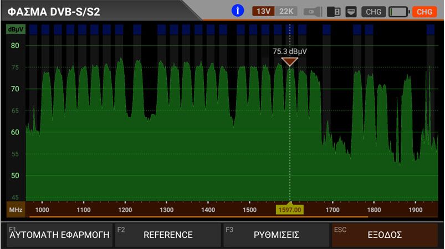Click the 1400 MHz frequency axis label
The image size is (445, 249).
click(x=208, y=210)
